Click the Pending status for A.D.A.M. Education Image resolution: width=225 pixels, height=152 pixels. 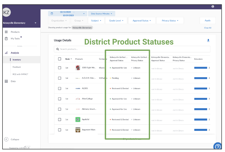115,78
